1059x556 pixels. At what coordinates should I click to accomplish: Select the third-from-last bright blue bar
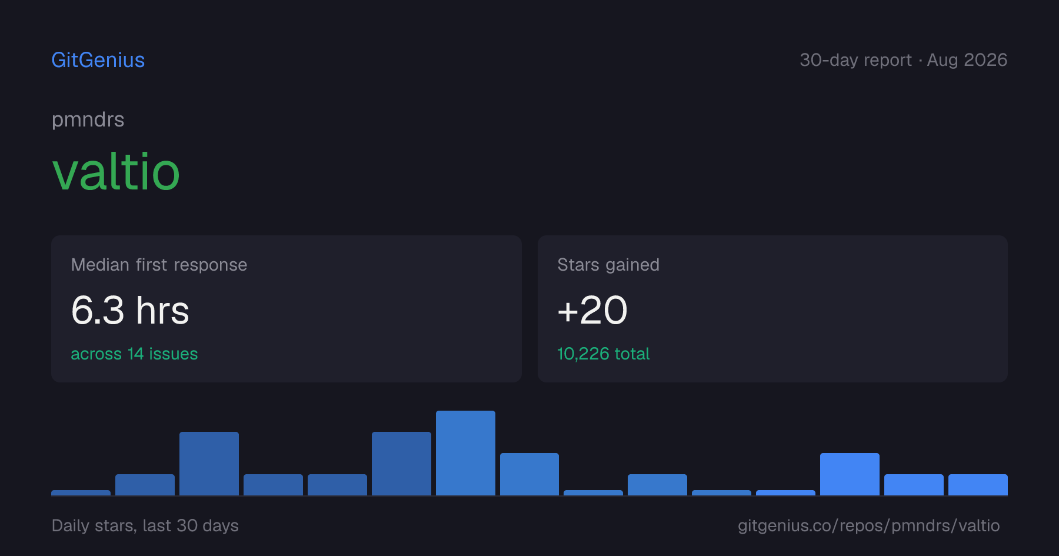(x=850, y=474)
